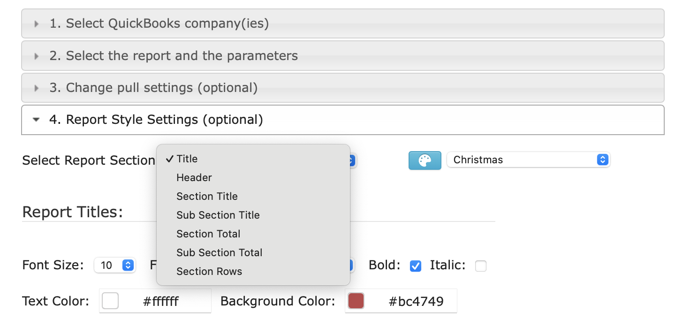The height and width of the screenshot is (335, 698).
Task: Click the paint palette theme button
Action: click(425, 160)
